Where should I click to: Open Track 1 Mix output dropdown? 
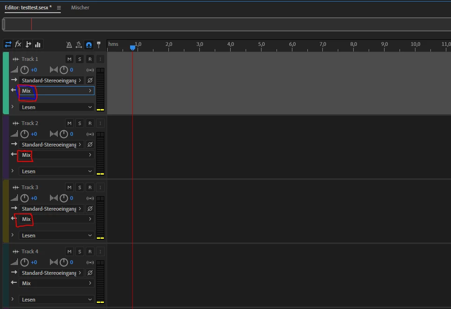(57, 91)
